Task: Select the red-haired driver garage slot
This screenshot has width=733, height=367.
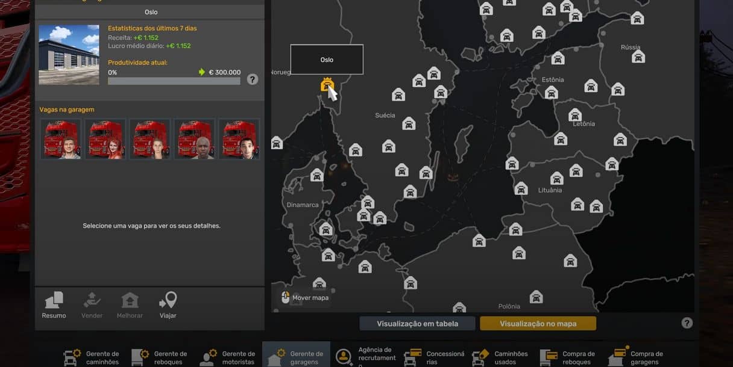Action: (105, 139)
